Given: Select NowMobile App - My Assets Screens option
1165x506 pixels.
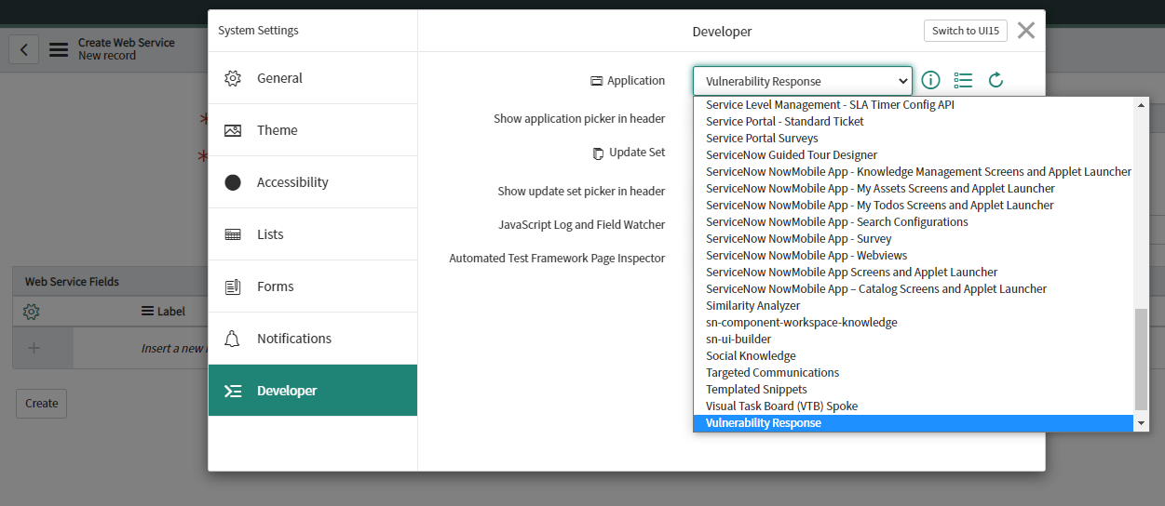Looking at the screenshot, I should (x=914, y=188).
